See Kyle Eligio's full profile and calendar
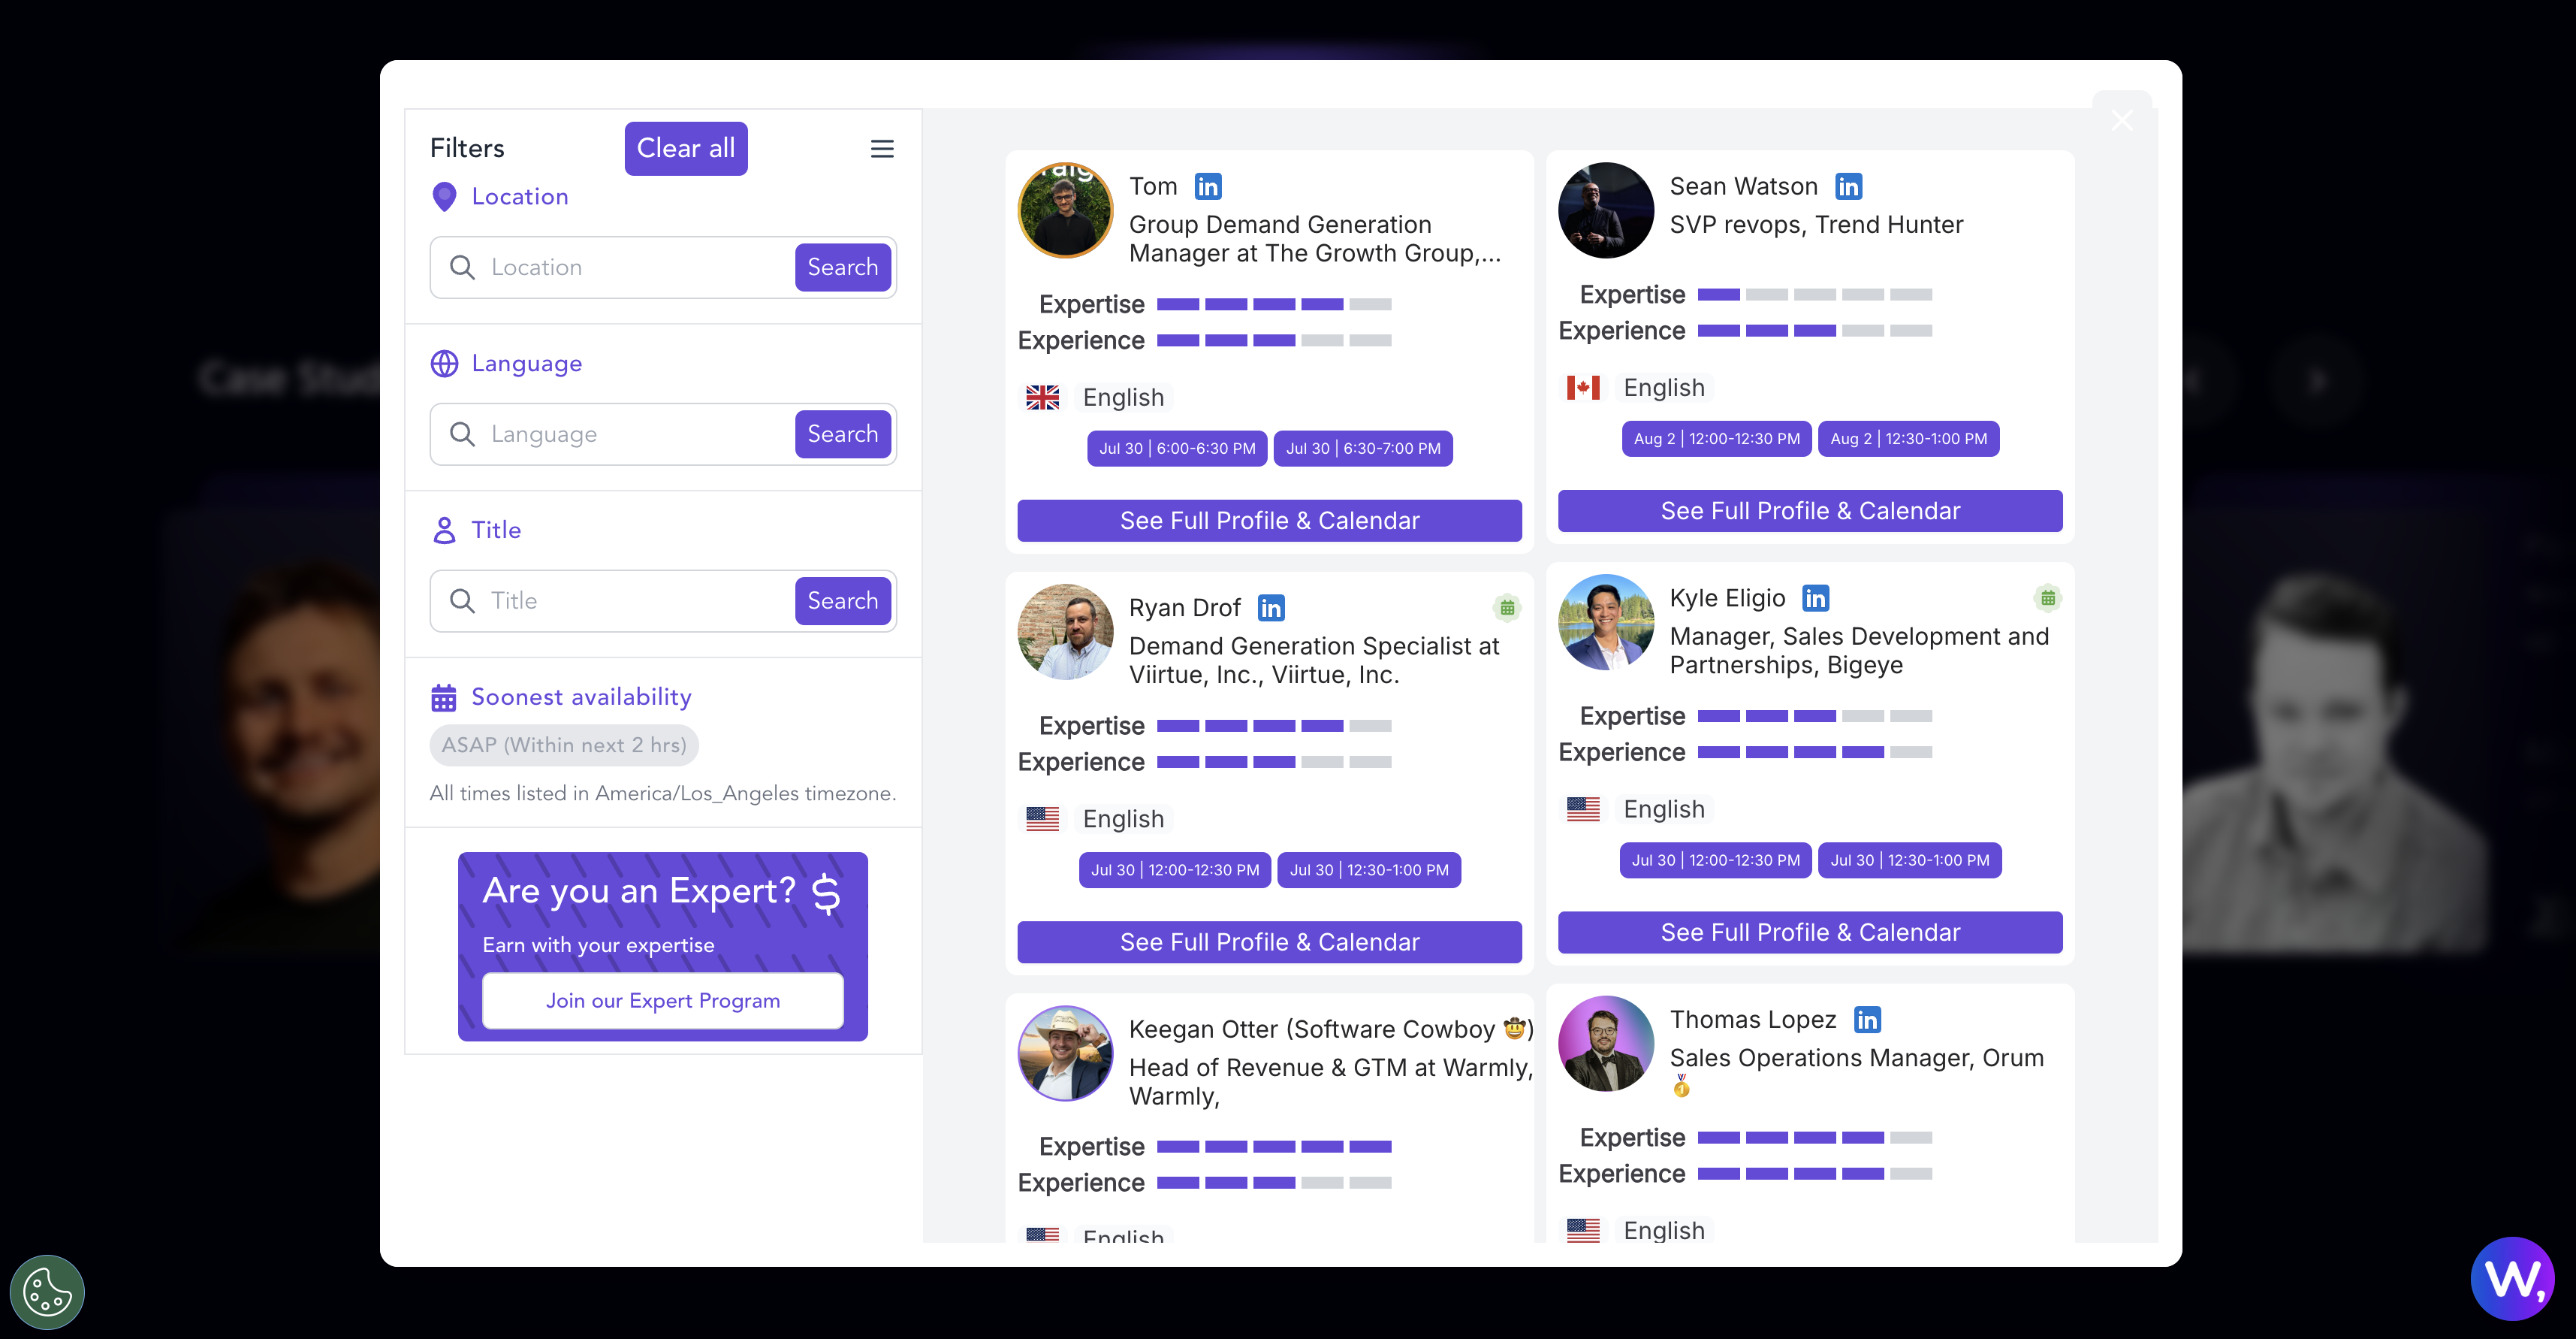 (x=1810, y=932)
